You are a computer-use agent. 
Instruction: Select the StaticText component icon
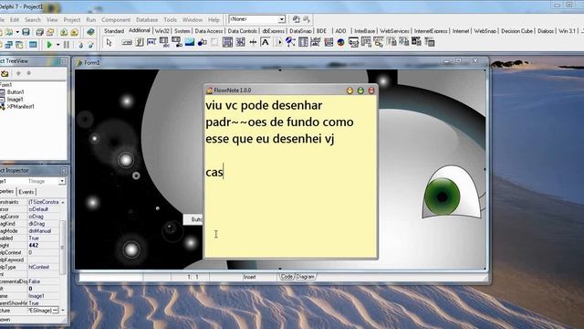[266, 42]
